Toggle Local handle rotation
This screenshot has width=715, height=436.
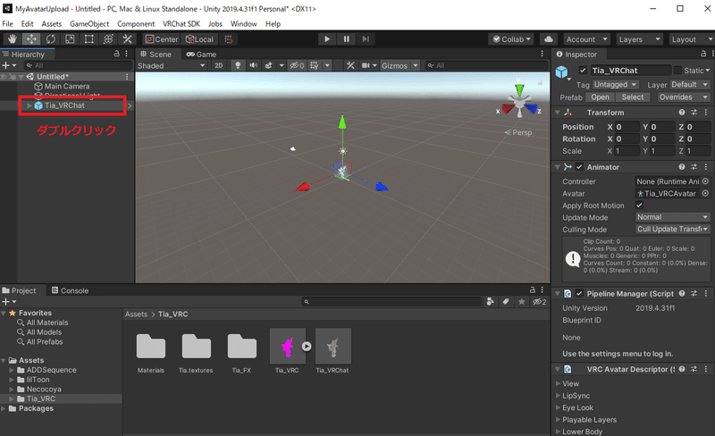(x=199, y=39)
